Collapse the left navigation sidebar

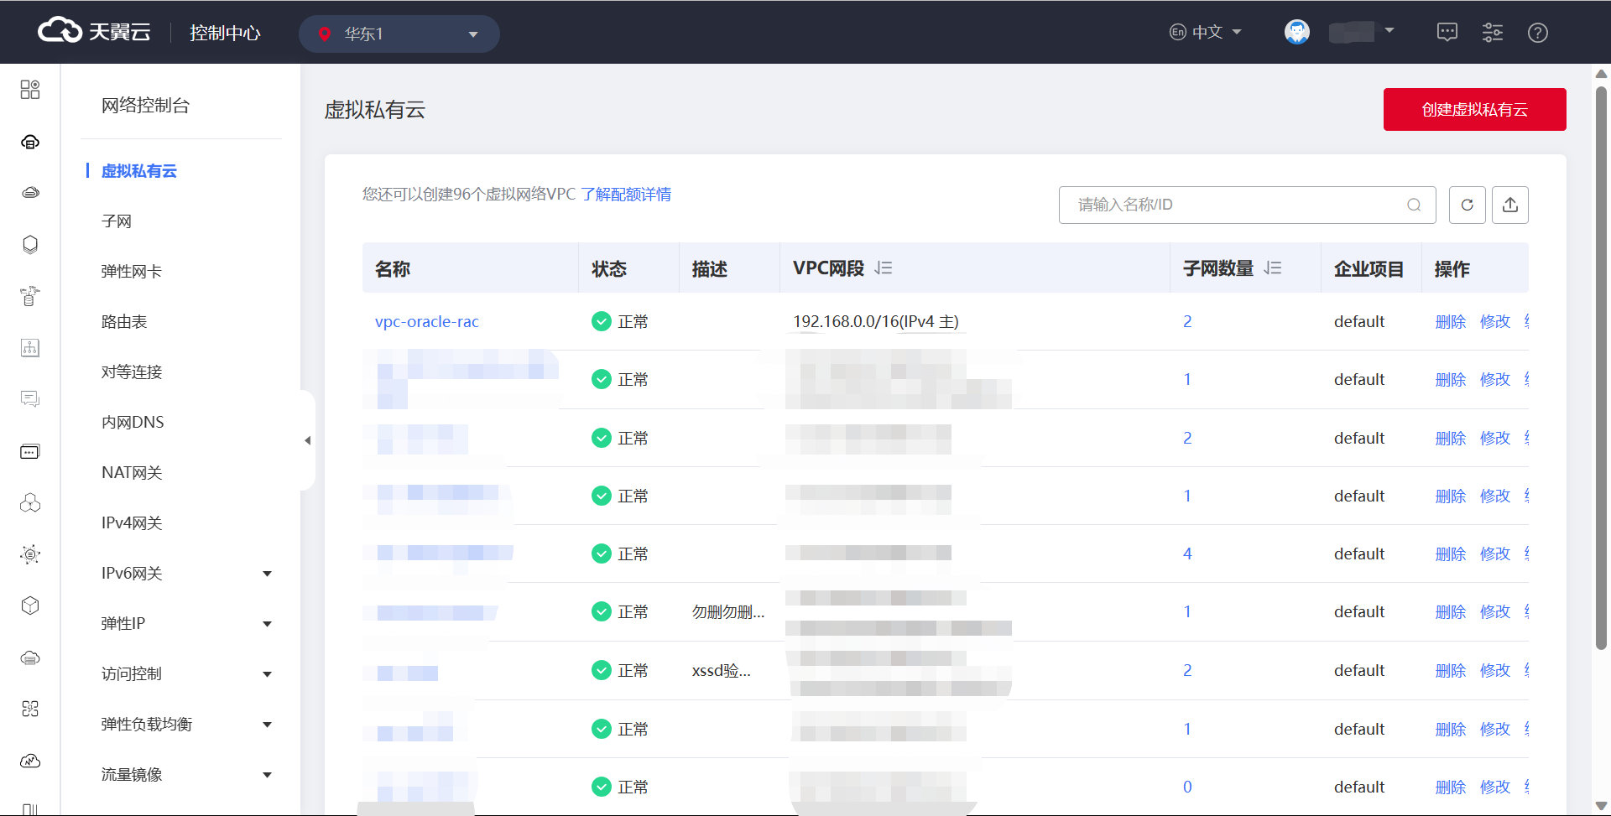tap(307, 440)
